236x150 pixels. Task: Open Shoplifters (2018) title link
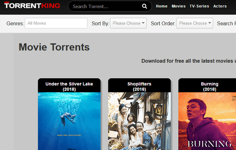tap(139, 87)
